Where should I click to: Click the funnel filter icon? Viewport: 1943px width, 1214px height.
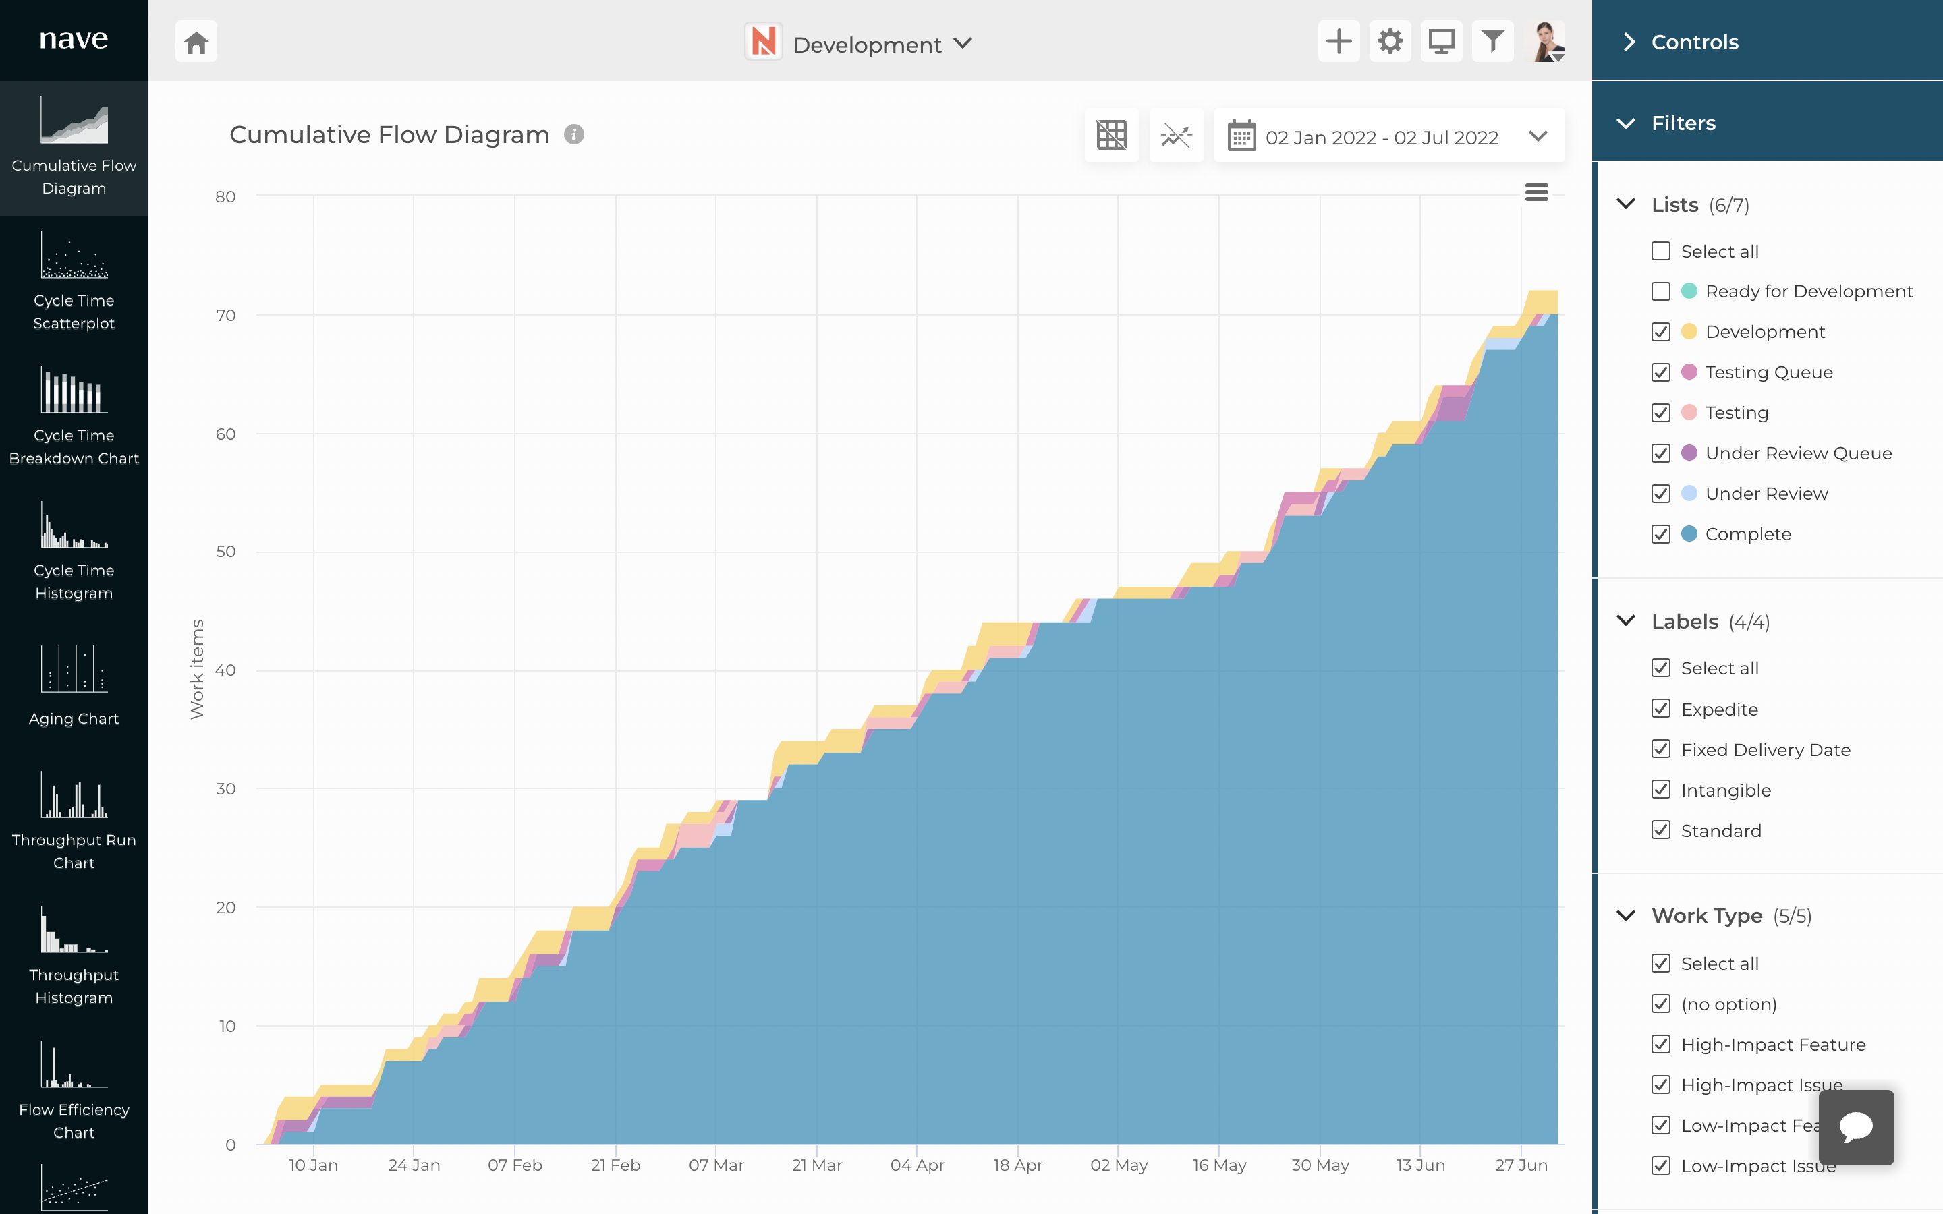click(1492, 42)
